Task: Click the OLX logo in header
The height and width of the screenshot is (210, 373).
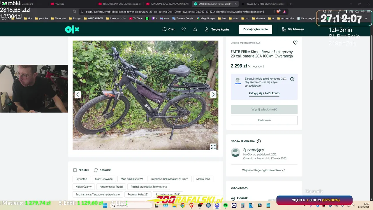Action: click(72, 29)
